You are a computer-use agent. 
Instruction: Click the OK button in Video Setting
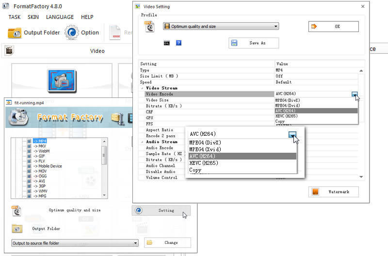pyautogui.click(x=333, y=27)
